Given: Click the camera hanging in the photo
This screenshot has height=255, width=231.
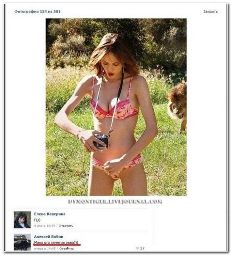Looking at the screenshot, I should (101, 141).
